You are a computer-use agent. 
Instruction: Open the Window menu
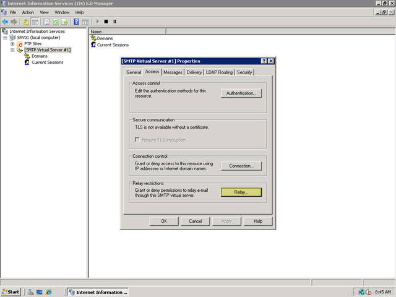point(62,12)
